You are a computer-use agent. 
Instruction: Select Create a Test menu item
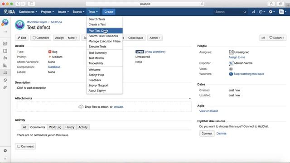tap(105, 24)
